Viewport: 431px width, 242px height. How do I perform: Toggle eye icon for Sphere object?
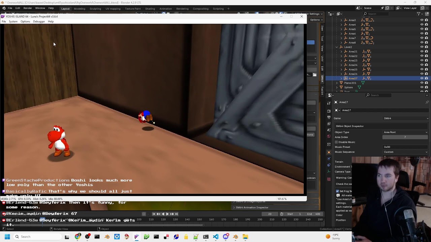pyautogui.click(x=422, y=87)
